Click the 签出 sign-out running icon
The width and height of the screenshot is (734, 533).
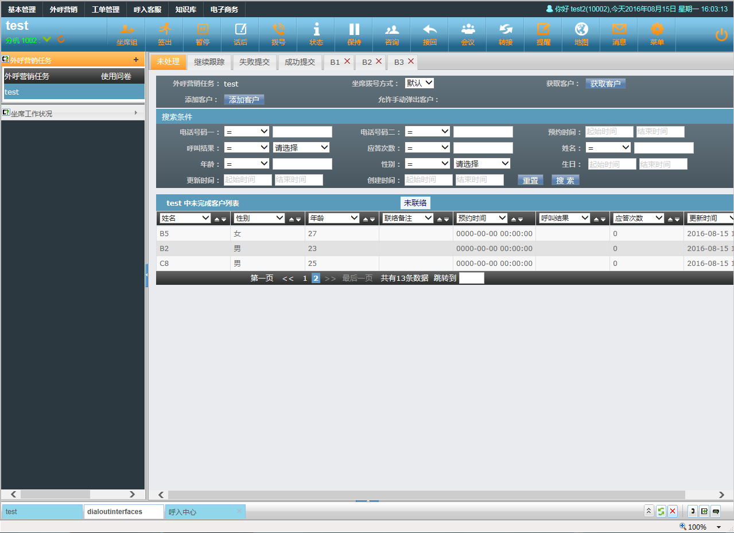click(x=165, y=30)
